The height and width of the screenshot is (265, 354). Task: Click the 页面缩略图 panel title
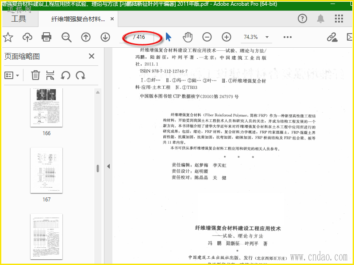[x=22, y=57]
